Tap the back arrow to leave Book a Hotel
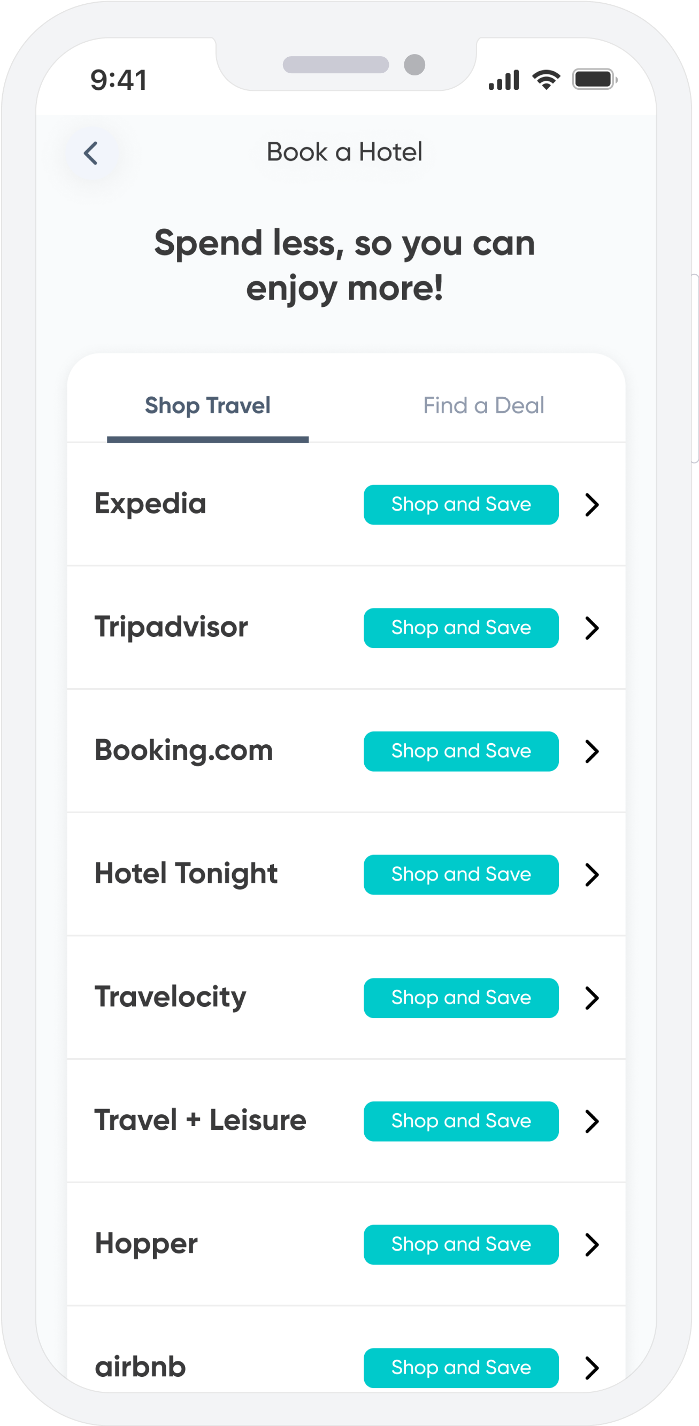 coord(92,152)
